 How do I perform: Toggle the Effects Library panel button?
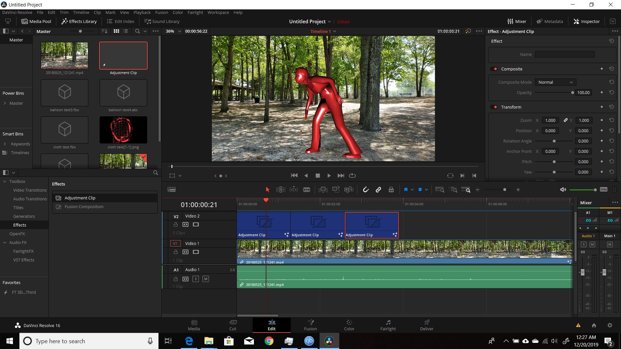[79, 21]
